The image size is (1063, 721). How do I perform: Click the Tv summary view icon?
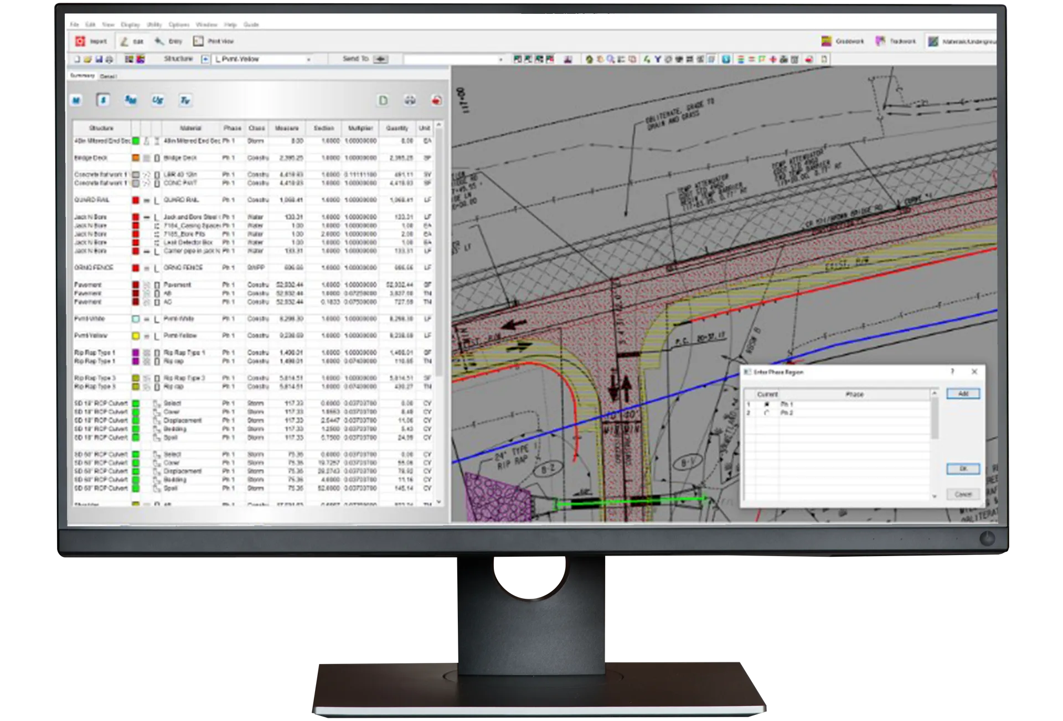[185, 100]
